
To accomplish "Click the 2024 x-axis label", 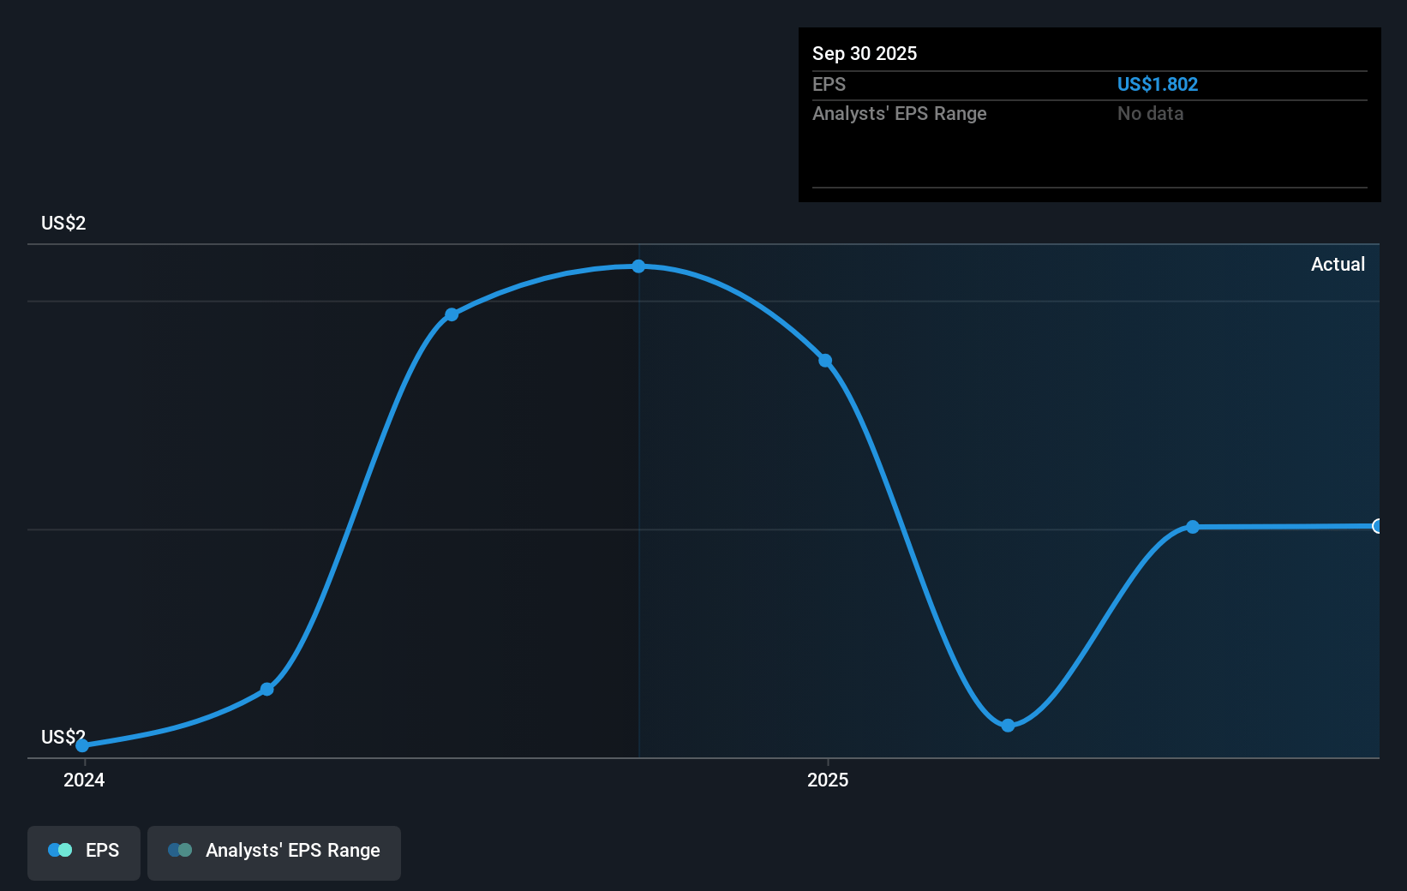I will pos(84,780).
